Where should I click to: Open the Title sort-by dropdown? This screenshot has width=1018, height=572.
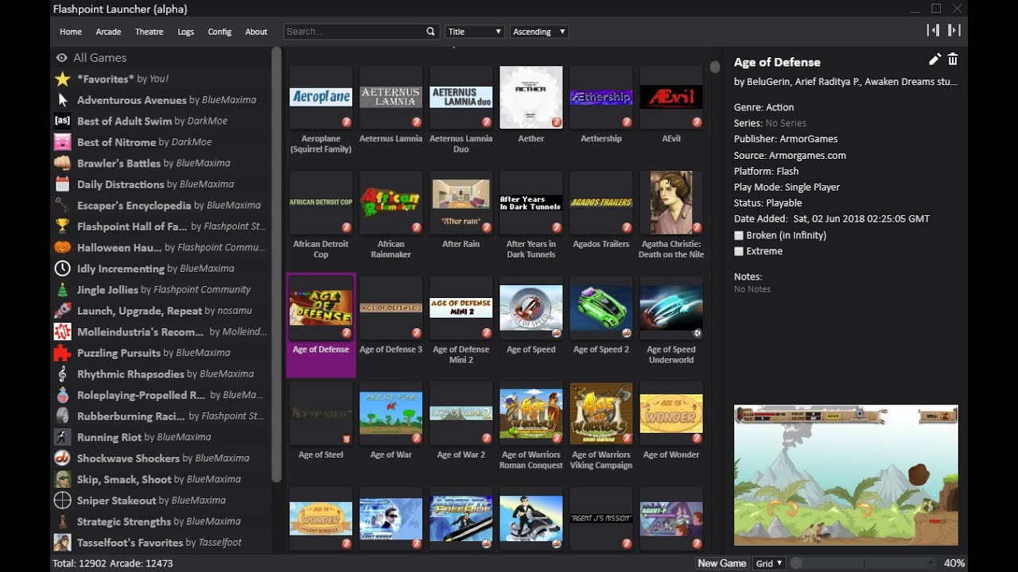[x=475, y=32]
